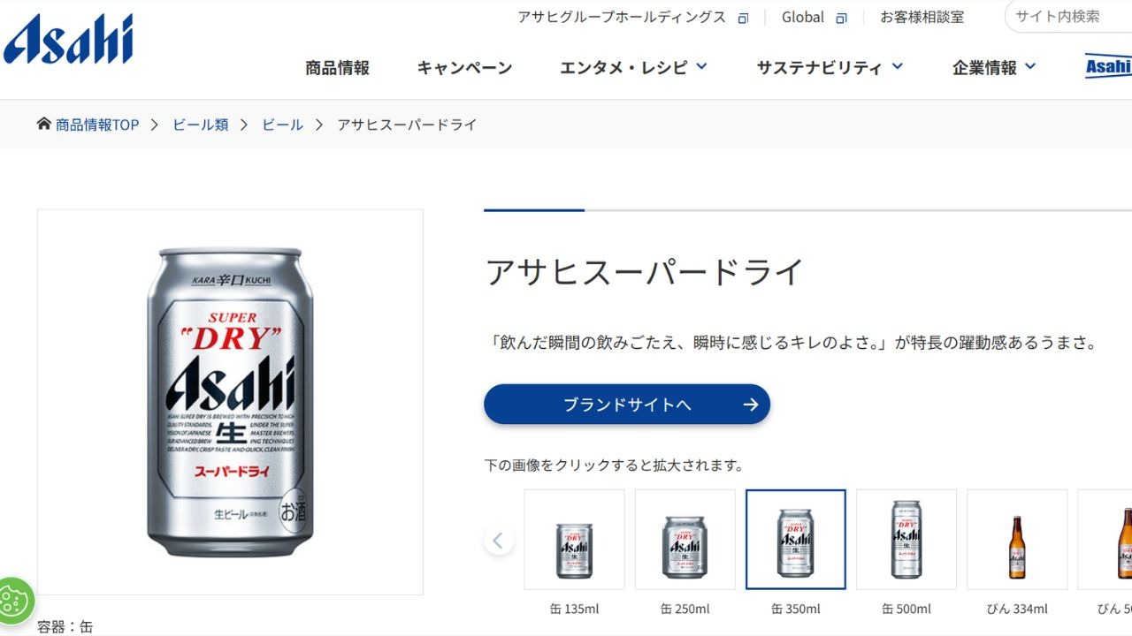Click the home icon in breadcrumb
This screenshot has height=636, width=1132.
pos(44,124)
